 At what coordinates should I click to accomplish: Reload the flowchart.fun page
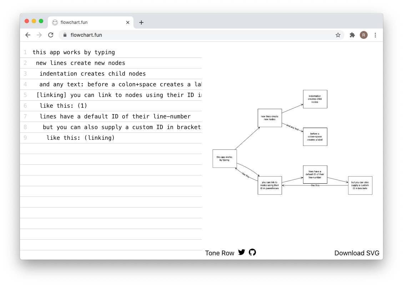click(x=51, y=35)
